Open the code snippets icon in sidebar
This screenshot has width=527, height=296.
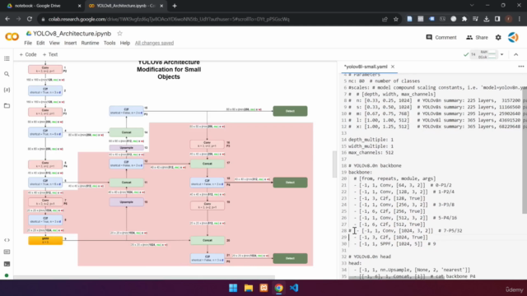point(7,240)
